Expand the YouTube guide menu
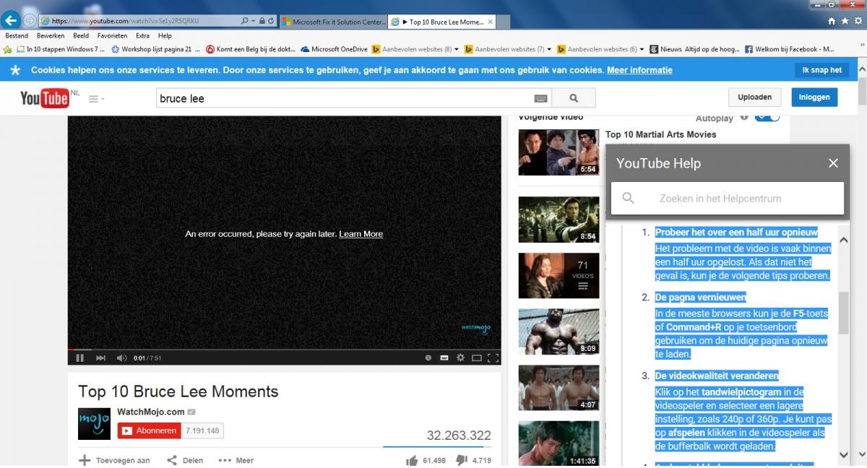This screenshot has width=867, height=468. click(95, 99)
